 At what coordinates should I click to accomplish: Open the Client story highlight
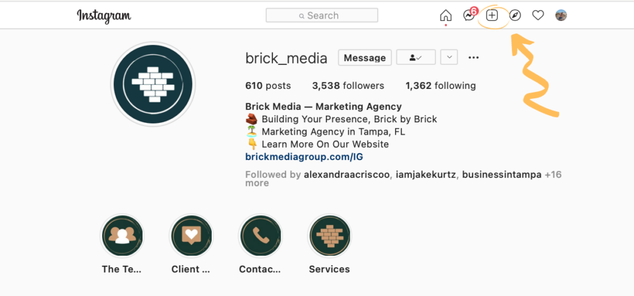(191, 236)
